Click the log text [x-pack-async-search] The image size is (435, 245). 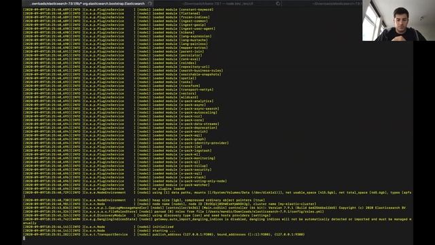[x=199, y=109]
